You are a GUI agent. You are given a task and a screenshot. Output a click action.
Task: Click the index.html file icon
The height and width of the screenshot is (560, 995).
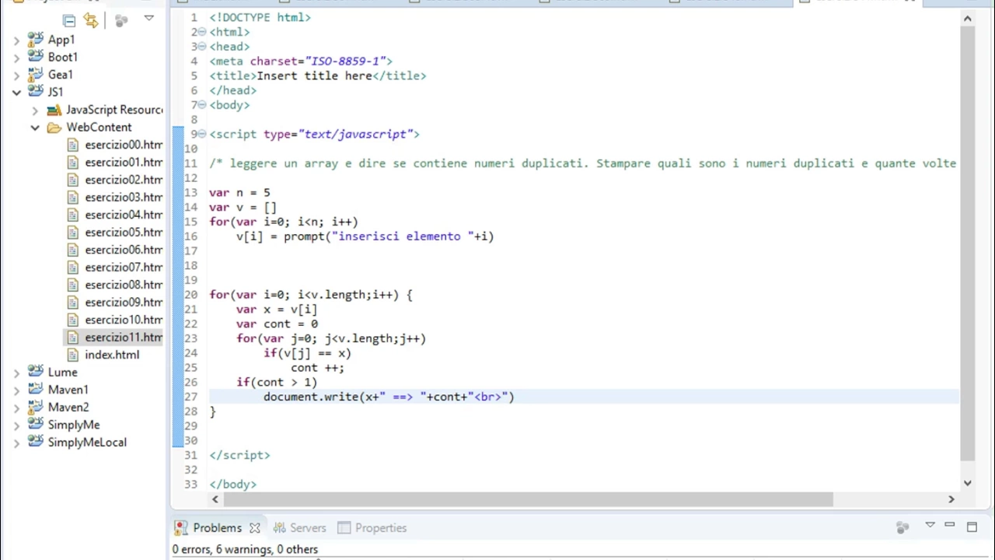tap(73, 355)
